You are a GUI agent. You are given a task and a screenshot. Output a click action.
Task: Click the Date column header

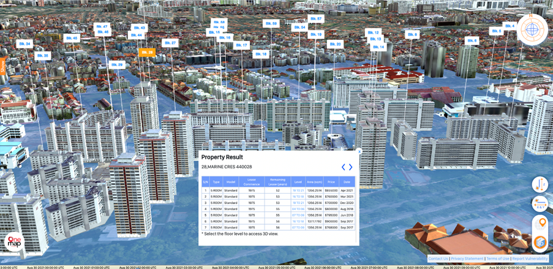pyautogui.click(x=347, y=182)
